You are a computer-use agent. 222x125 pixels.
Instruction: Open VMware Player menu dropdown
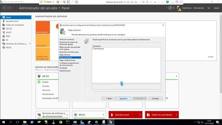pos(49,2)
